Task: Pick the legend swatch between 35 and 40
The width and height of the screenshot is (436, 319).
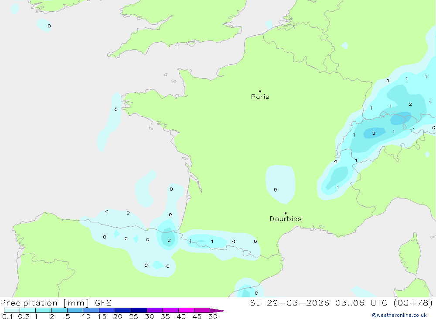Action: point(170,310)
